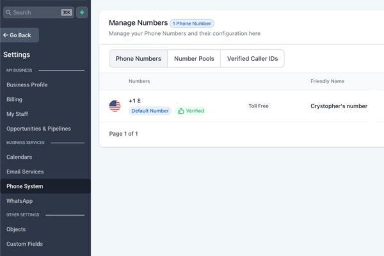The image size is (384, 256).
Task: Open Custom Fields settings
Action: click(24, 244)
